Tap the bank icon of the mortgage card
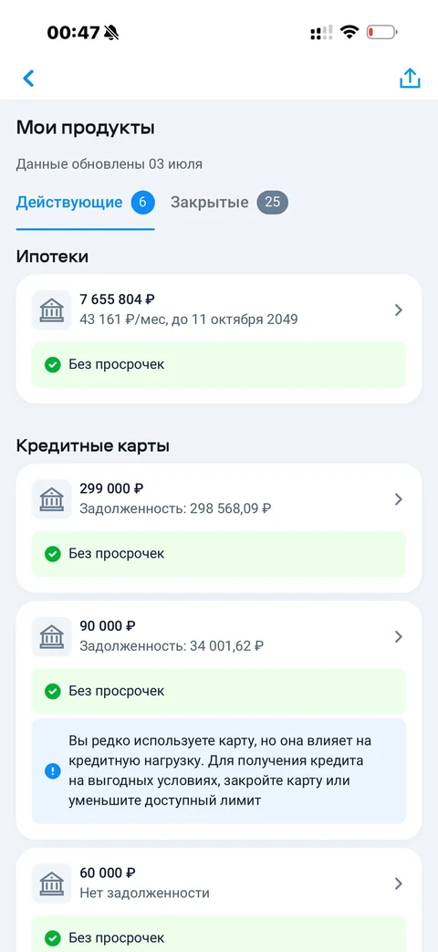The image size is (438, 952). coord(52,310)
